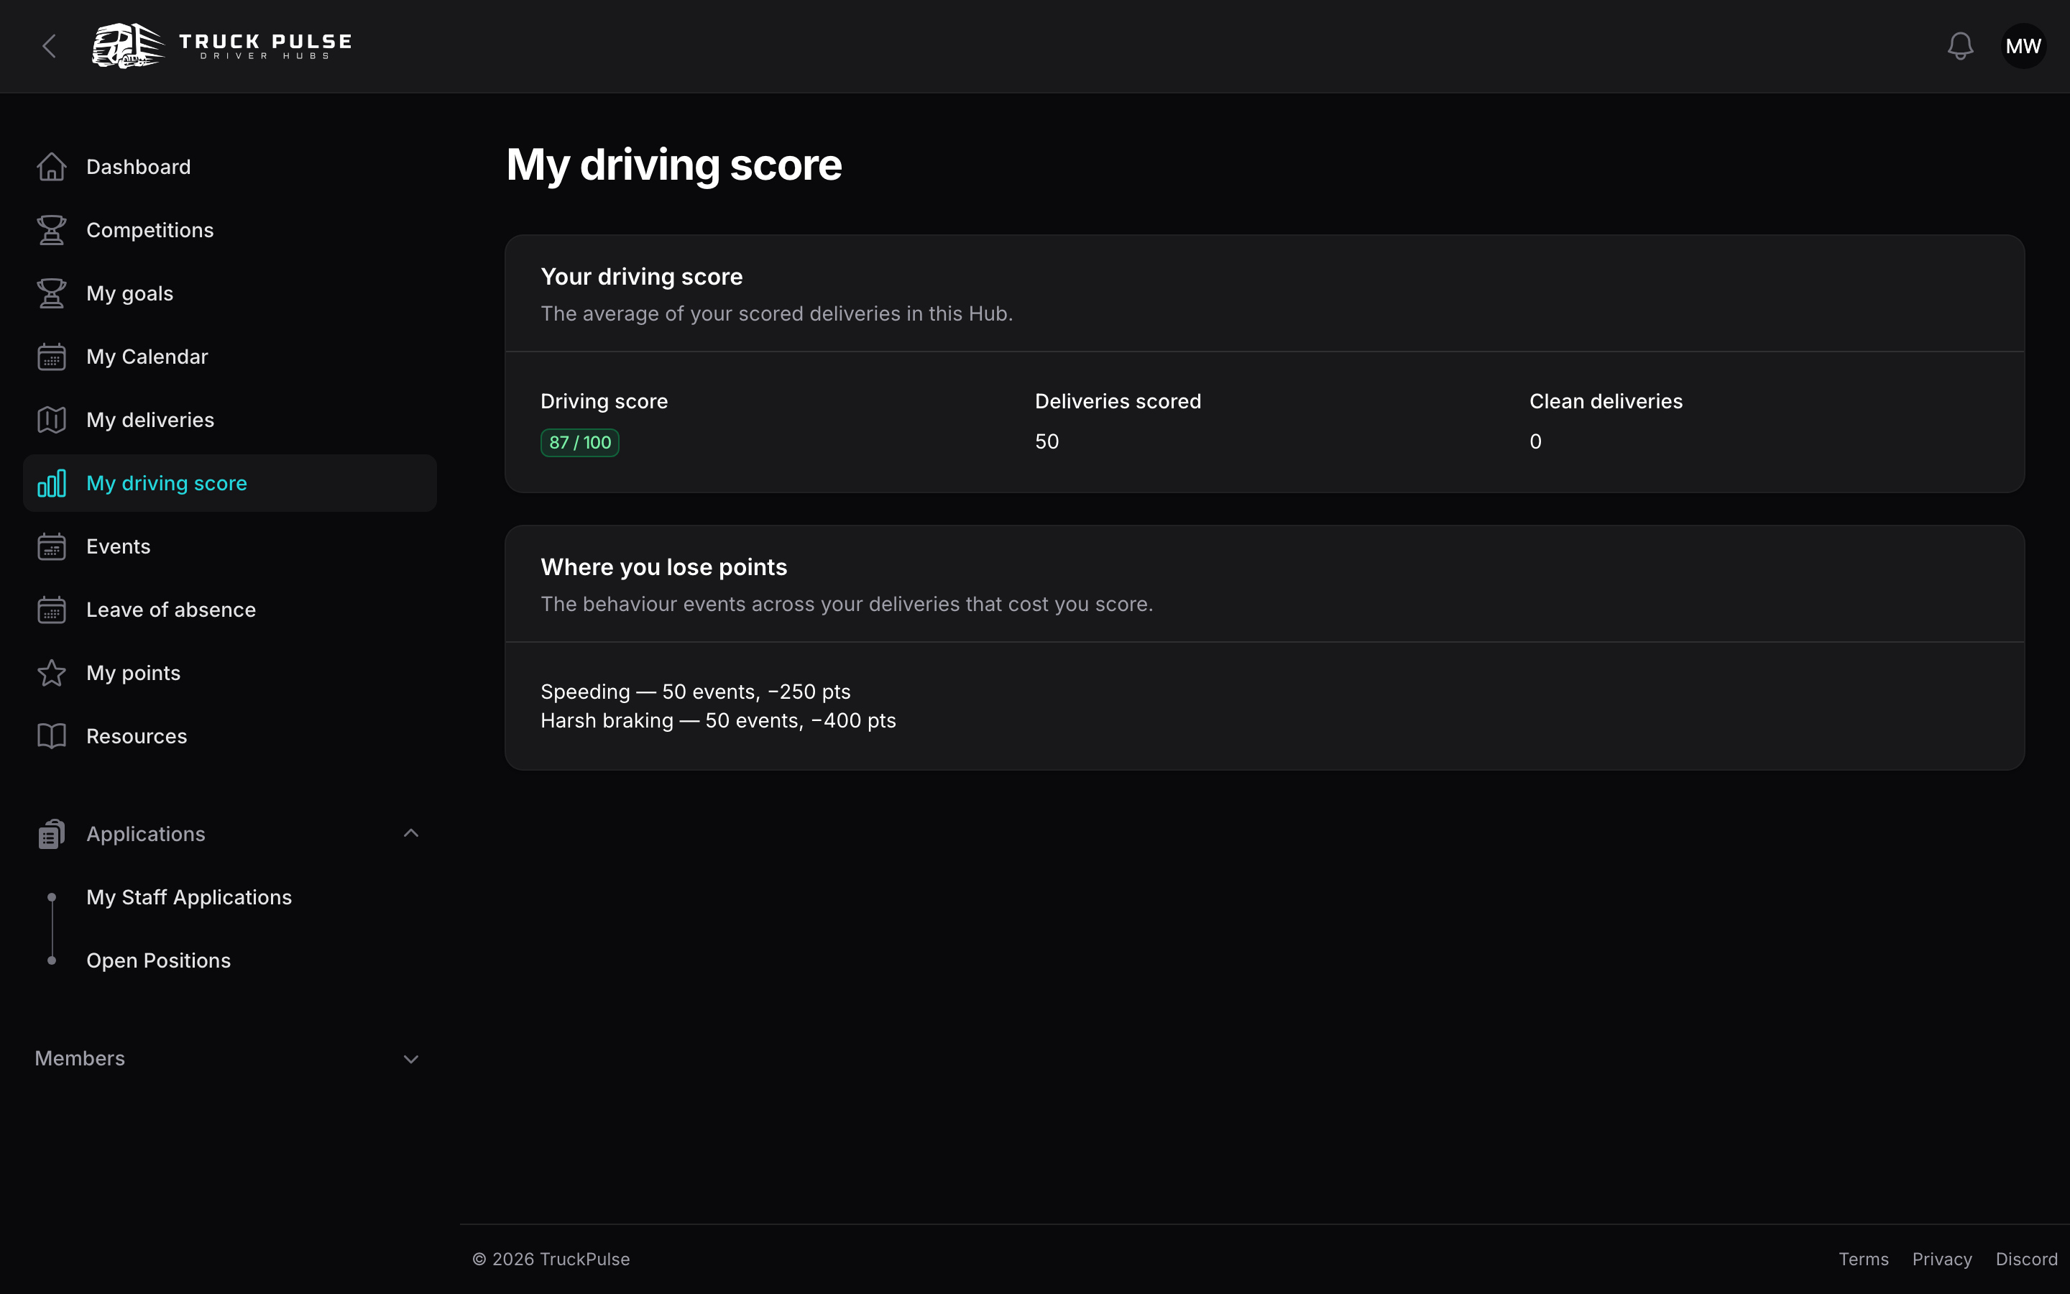Click the My driving score bar-chart icon

click(51, 484)
